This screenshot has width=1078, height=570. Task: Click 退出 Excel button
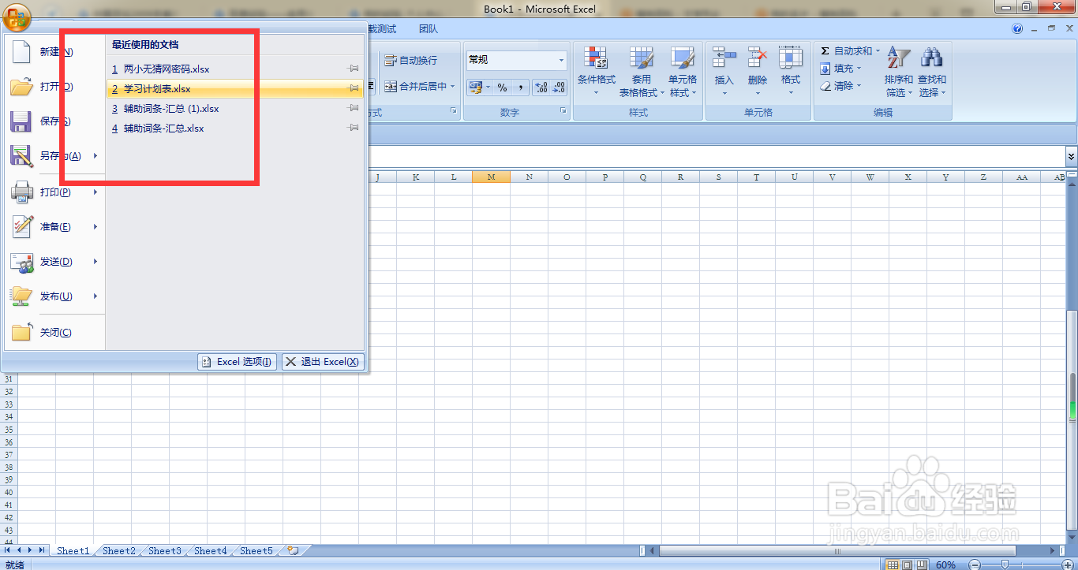[x=322, y=362]
